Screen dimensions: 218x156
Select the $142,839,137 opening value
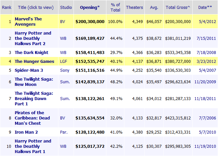click(90, 82)
